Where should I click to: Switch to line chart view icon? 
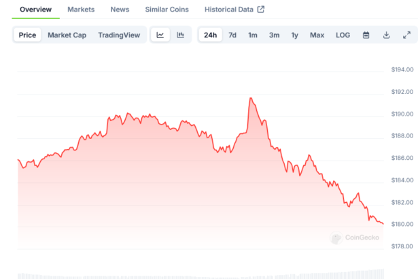click(160, 35)
